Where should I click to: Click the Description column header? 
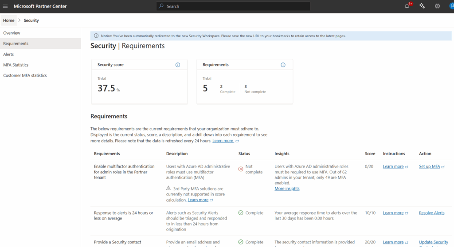pyautogui.click(x=177, y=154)
